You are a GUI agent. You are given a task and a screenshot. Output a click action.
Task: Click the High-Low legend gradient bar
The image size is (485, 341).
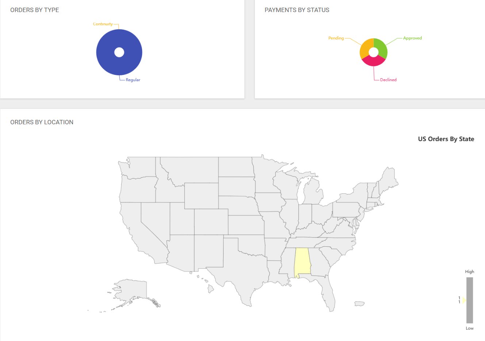(x=469, y=300)
